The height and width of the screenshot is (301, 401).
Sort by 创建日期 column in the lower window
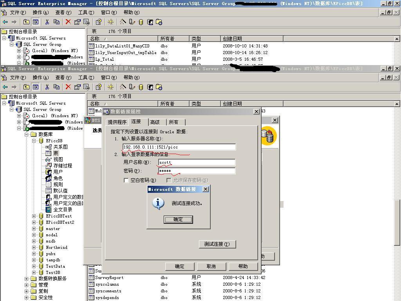pyautogui.click(x=251, y=103)
